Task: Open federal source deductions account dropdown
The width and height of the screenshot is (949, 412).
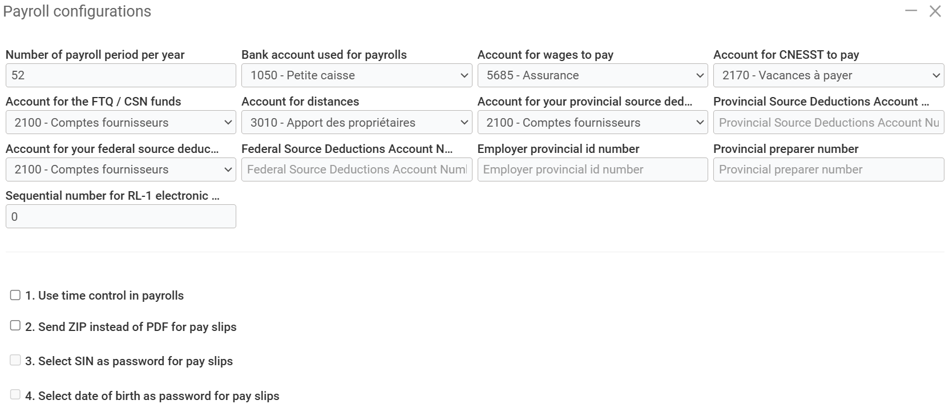Action: pyautogui.click(x=120, y=169)
